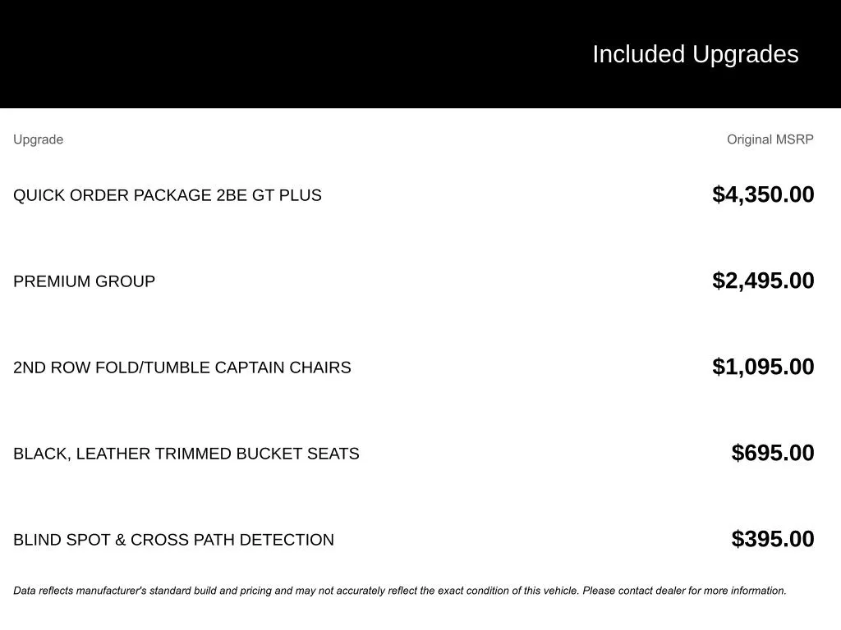
Task: Click the $1,095.00 price
Action: coord(763,367)
